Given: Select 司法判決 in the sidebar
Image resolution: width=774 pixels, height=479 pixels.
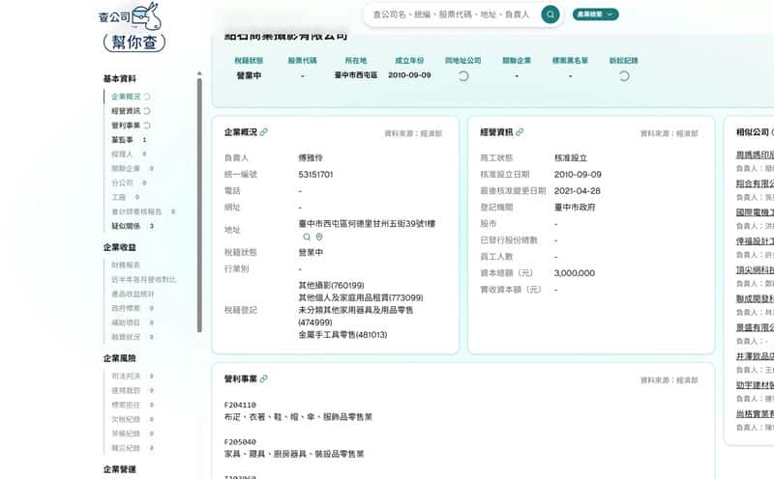Looking at the screenshot, I should [126, 376].
